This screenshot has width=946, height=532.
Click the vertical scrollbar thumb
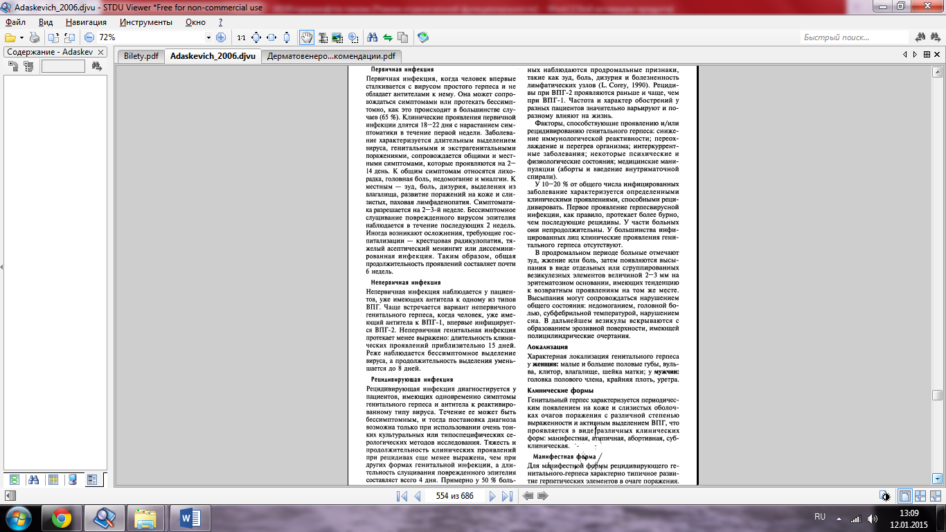click(x=937, y=395)
